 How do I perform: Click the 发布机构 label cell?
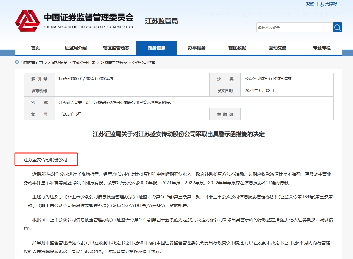[39, 91]
